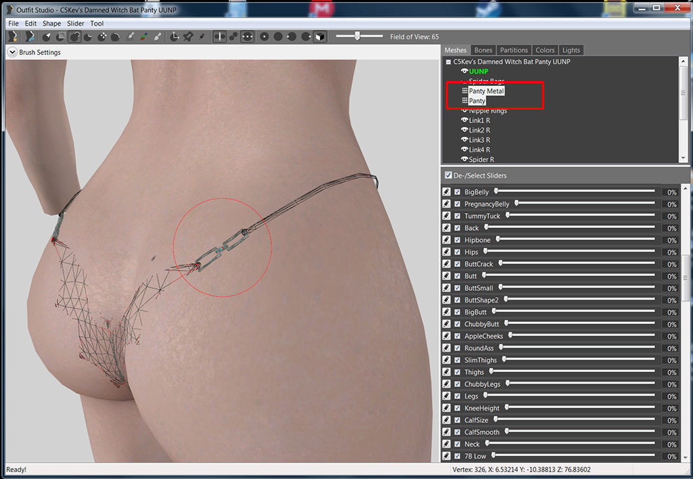Screen dimensions: 693x479
Task: Switch to left view icon
Action: coord(292,37)
